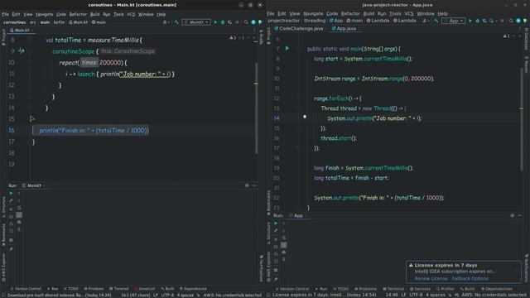Open File menu in coroutines window
Screen dimensions: 530x298
(x=5, y=14)
